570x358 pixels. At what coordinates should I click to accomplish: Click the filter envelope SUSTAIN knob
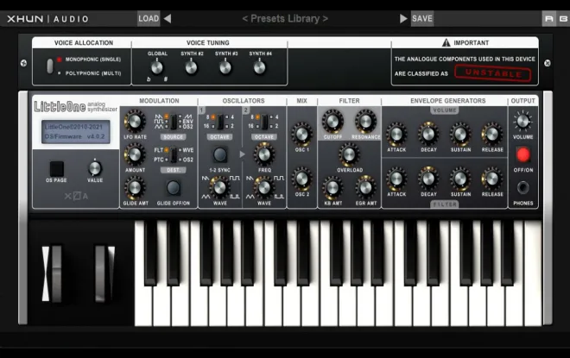tap(460, 179)
